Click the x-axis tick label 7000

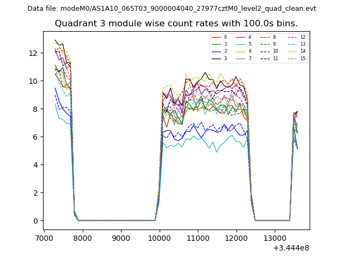(44, 239)
